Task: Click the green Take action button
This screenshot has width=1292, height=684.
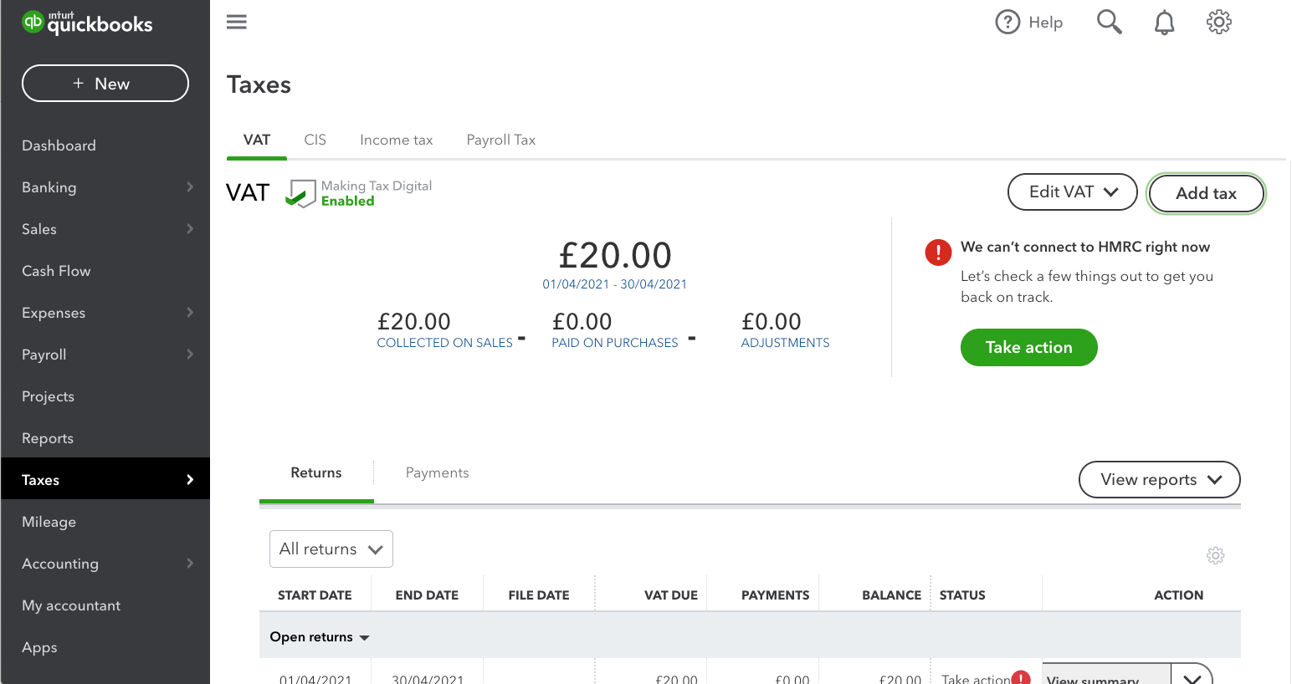Action: 1028,347
